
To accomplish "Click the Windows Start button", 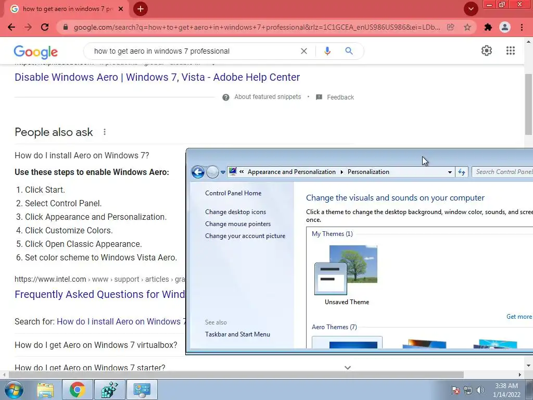I will point(14,390).
